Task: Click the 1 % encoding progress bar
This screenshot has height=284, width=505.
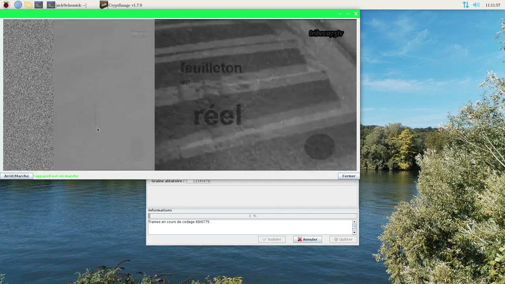Action: [252, 216]
